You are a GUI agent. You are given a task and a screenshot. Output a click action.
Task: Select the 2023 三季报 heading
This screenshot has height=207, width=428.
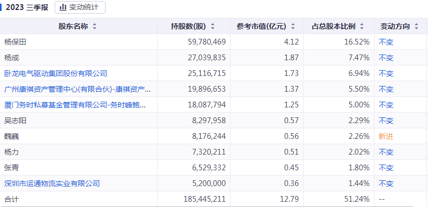tap(27, 7)
